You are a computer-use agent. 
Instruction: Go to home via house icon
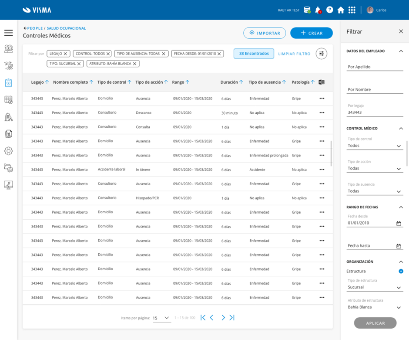click(341, 10)
